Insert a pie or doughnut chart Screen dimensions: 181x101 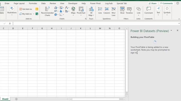pos(56,15)
